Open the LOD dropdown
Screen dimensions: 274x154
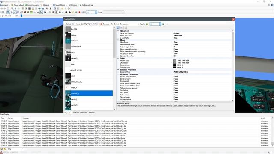click(96, 12)
